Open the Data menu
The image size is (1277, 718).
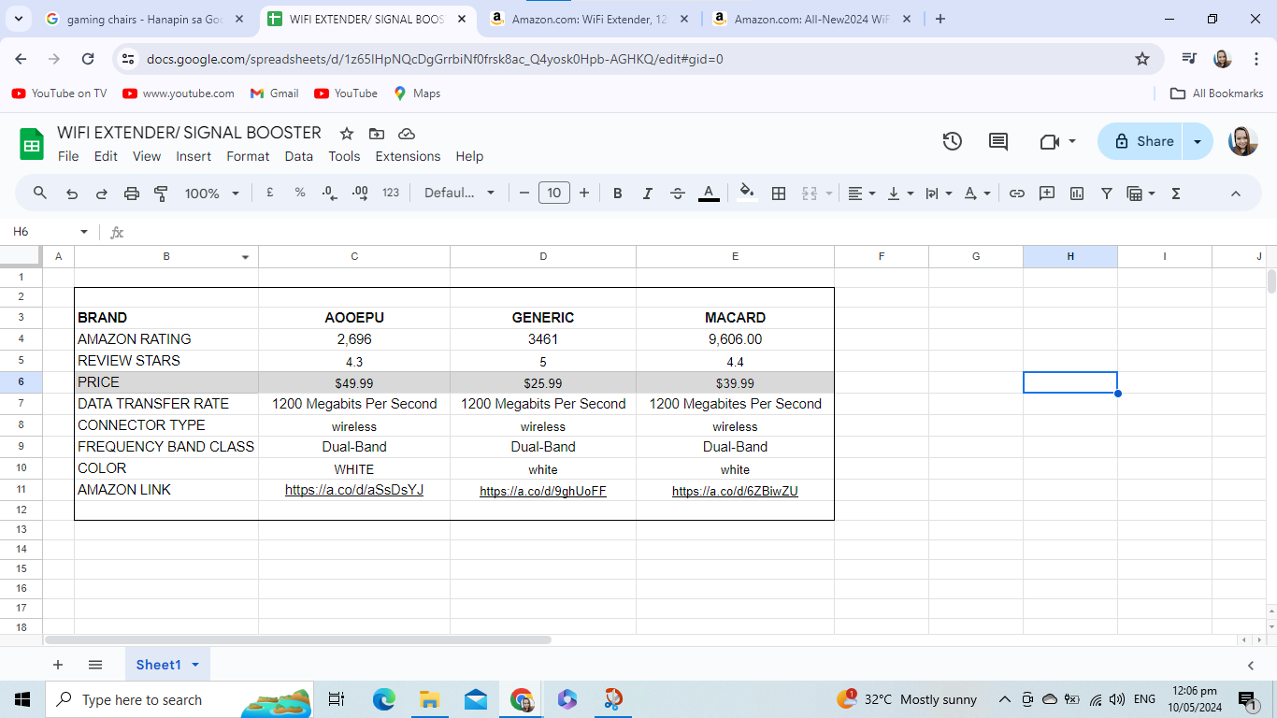click(299, 156)
